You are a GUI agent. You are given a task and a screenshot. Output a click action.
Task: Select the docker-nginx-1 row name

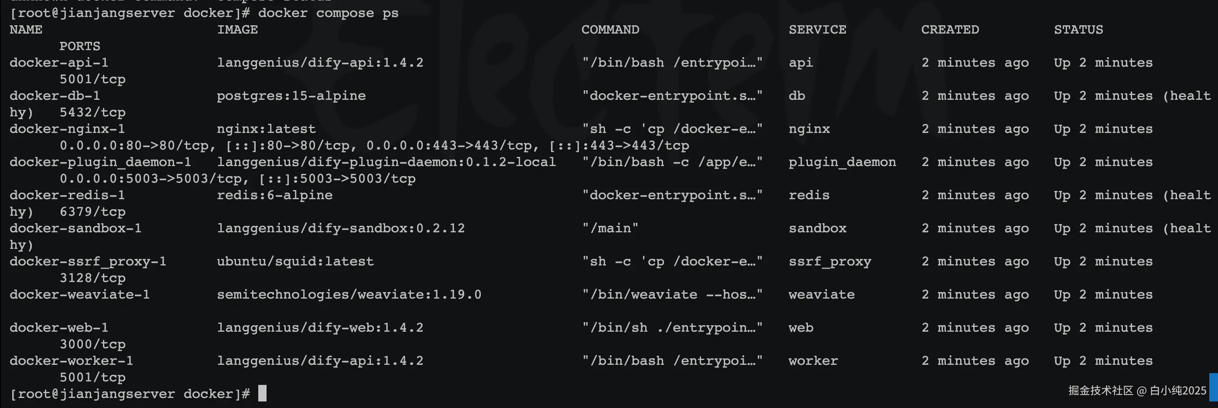click(67, 129)
